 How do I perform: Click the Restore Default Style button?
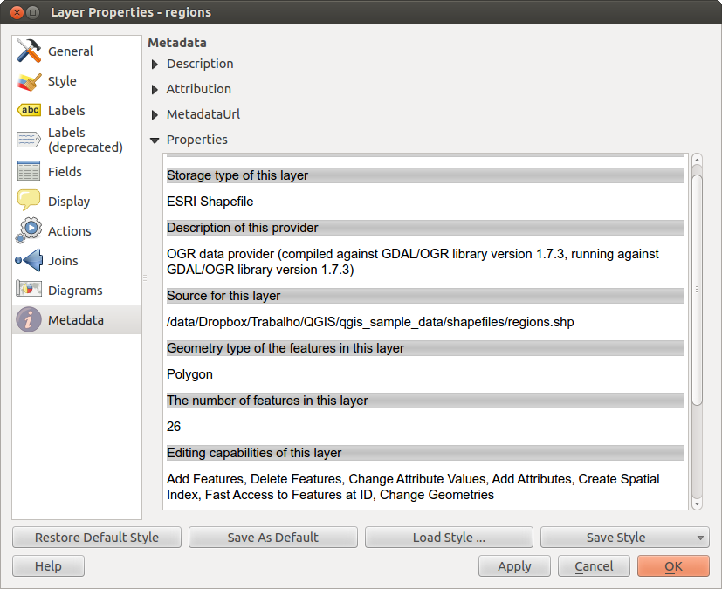[97, 538]
